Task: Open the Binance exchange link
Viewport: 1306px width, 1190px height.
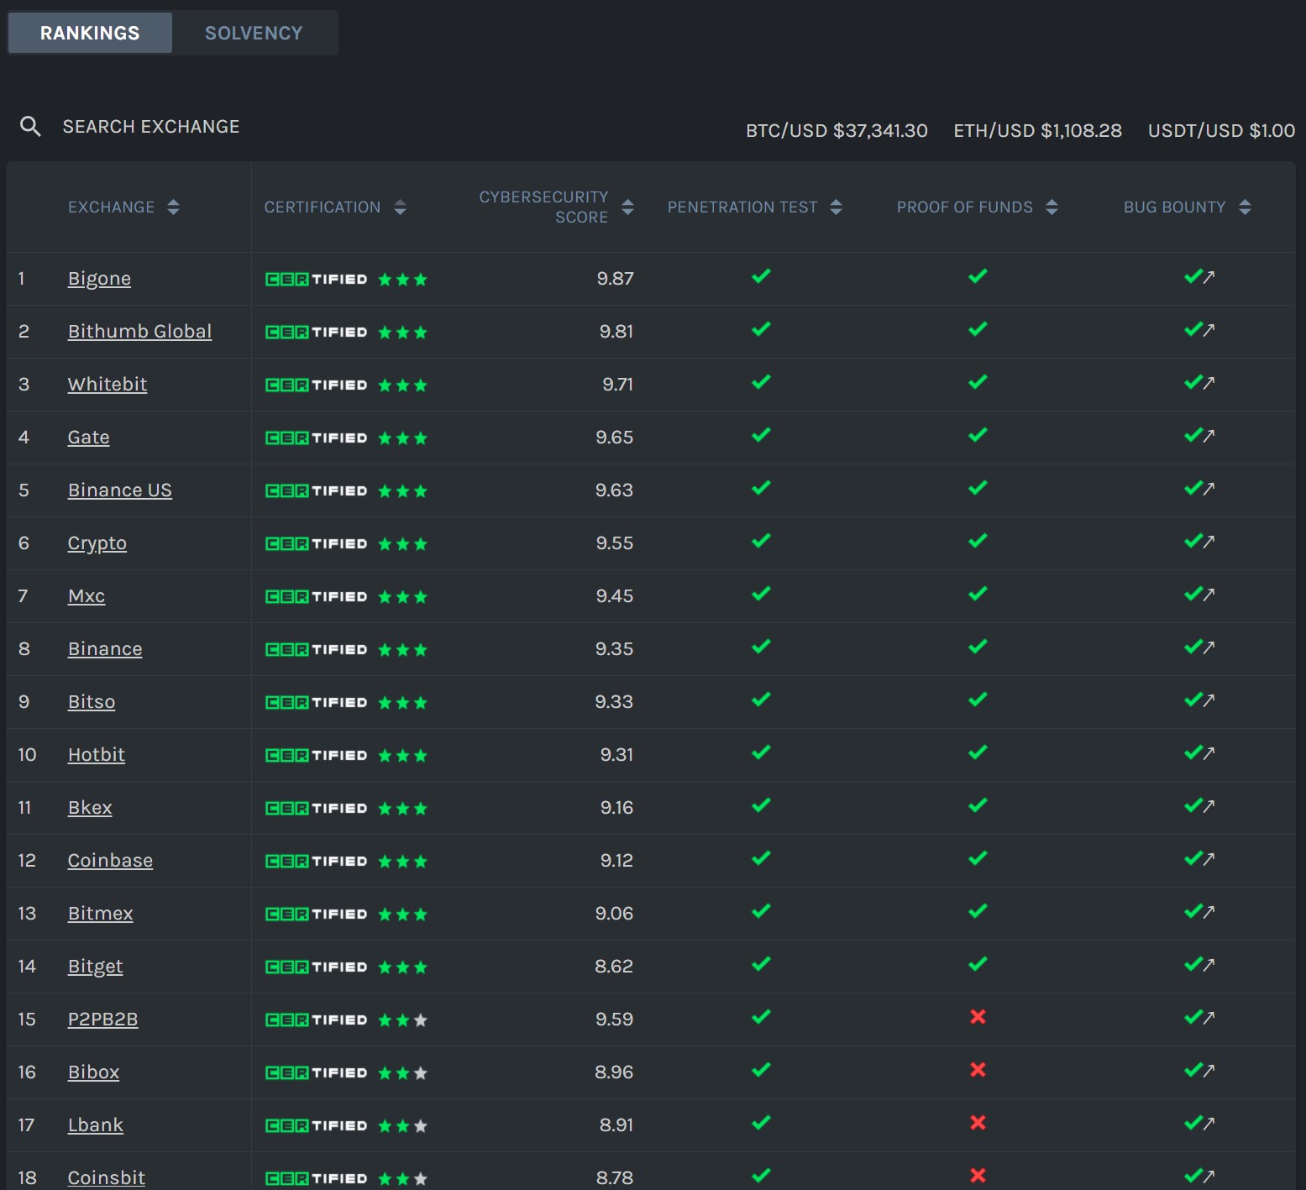Action: pyautogui.click(x=105, y=649)
